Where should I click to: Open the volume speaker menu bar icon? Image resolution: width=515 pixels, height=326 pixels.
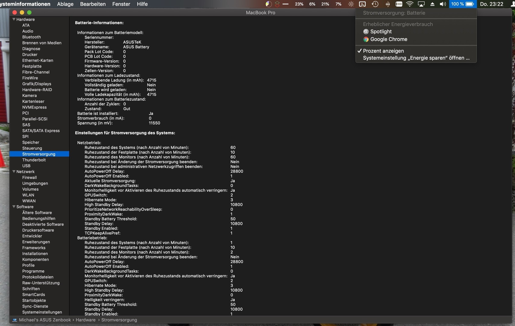443,4
